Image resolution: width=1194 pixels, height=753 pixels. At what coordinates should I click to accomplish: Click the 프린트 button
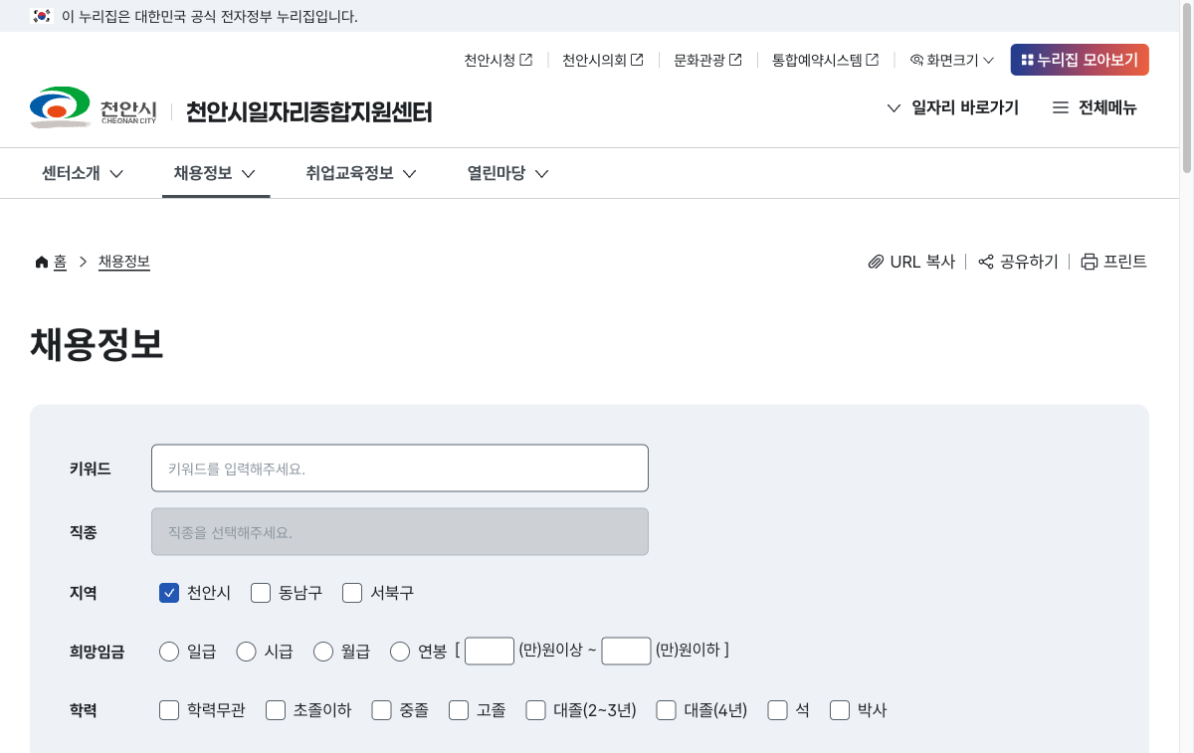1114,262
